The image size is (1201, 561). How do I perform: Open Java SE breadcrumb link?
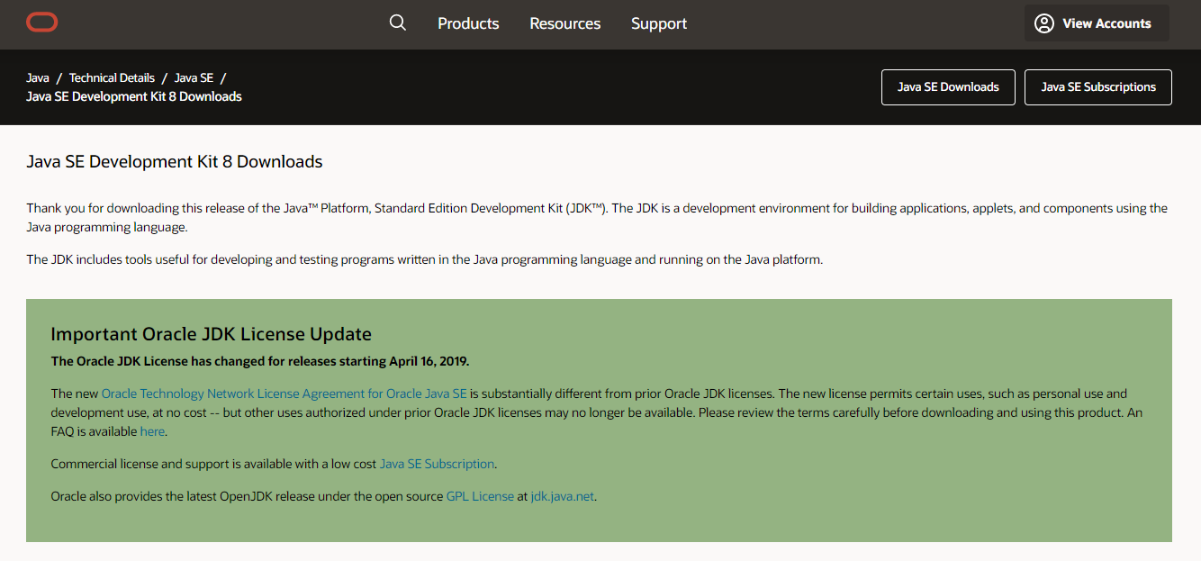coord(194,78)
